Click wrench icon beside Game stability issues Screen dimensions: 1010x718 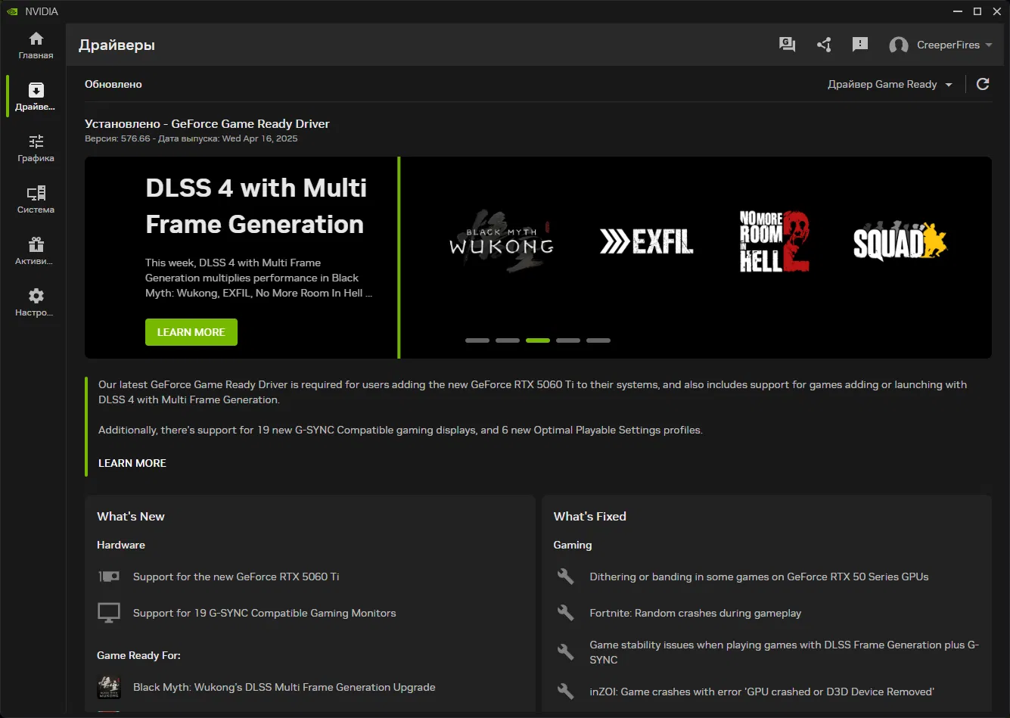click(566, 651)
